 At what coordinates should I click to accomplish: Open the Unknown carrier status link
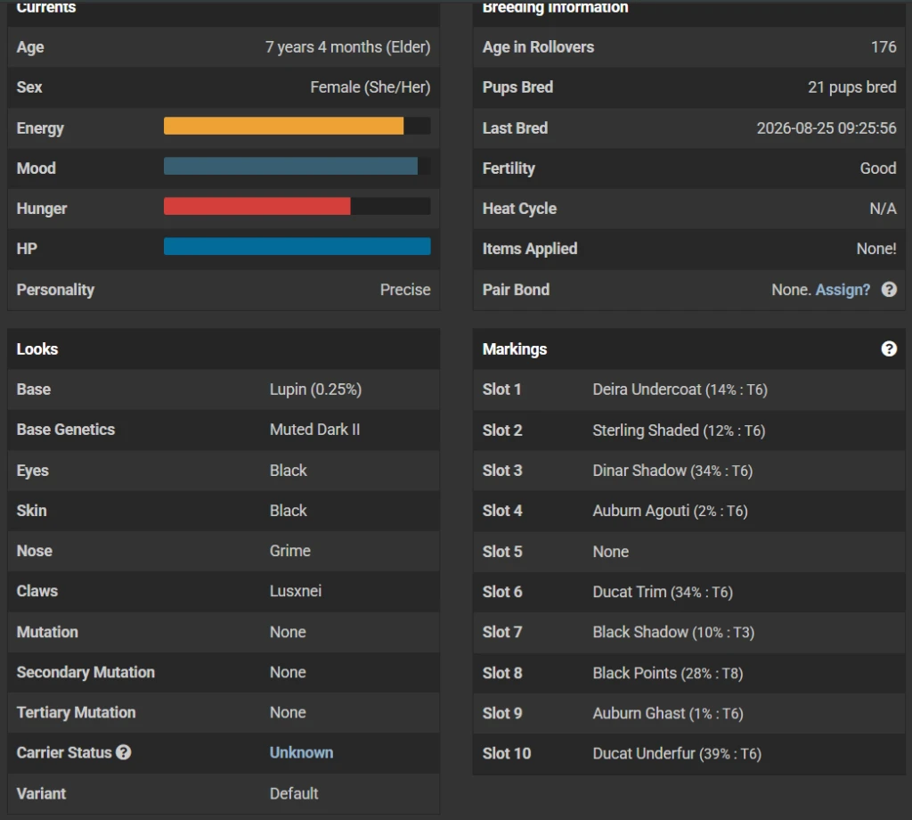[301, 752]
